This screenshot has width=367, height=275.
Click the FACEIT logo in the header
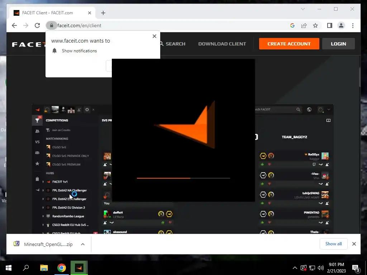coord(28,44)
